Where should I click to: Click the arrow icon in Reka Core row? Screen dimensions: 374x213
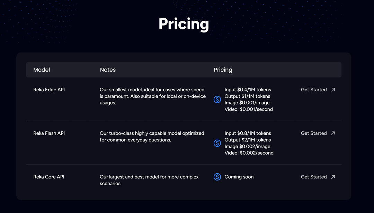[x=333, y=177]
